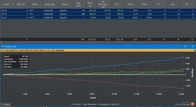The width and height of the screenshot is (196, 107).
Task: Select the $0,50 STT table row
Action: click(x=98, y=14)
